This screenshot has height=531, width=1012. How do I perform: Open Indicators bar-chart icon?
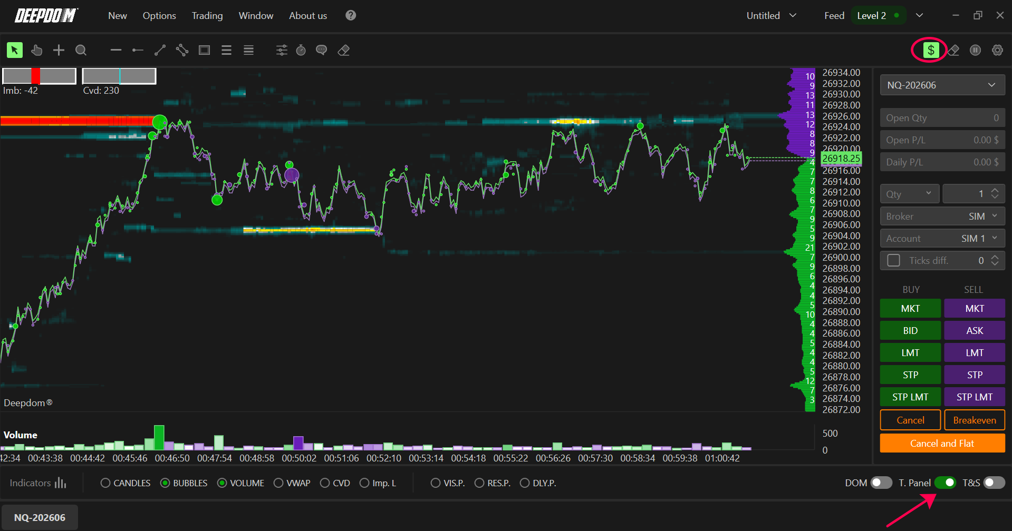pos(61,483)
